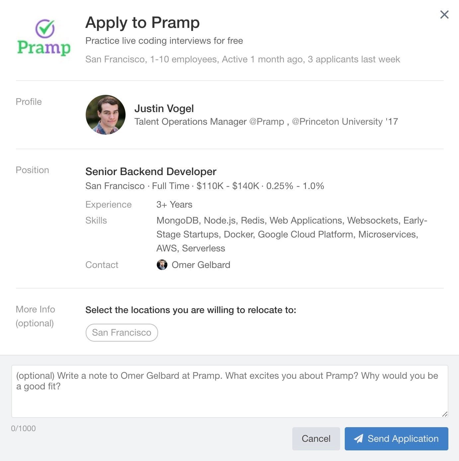Click the Senior Backend Developer position title
459x461 pixels.
pyautogui.click(x=151, y=171)
